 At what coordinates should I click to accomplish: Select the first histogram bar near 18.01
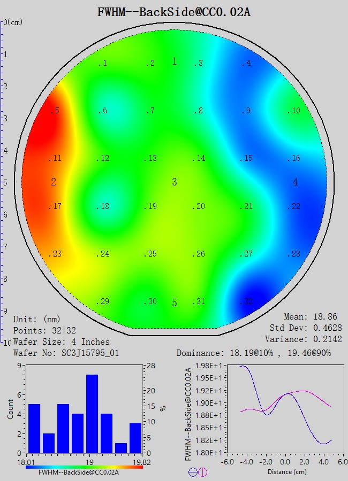coord(34,428)
